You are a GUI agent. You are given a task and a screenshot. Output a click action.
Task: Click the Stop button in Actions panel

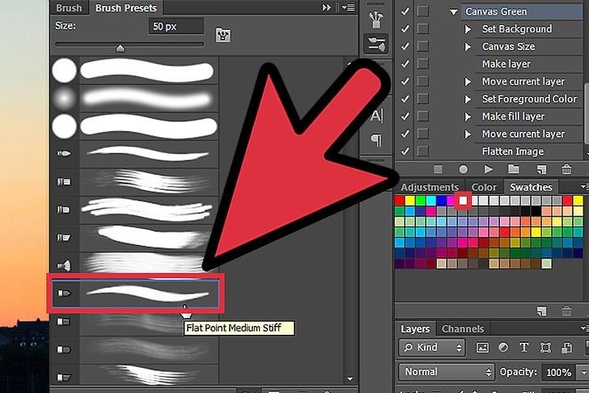(439, 169)
